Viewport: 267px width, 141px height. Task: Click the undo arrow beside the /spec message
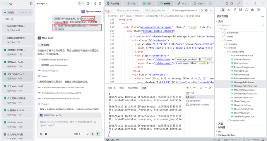[49, 18]
